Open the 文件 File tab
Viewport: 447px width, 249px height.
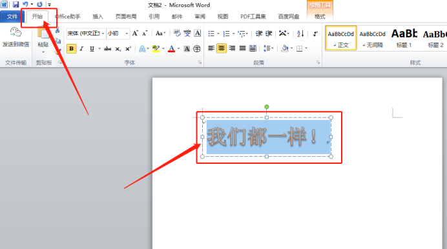coord(12,17)
